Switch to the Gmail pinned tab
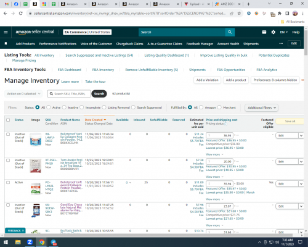 [x=7, y=4]
